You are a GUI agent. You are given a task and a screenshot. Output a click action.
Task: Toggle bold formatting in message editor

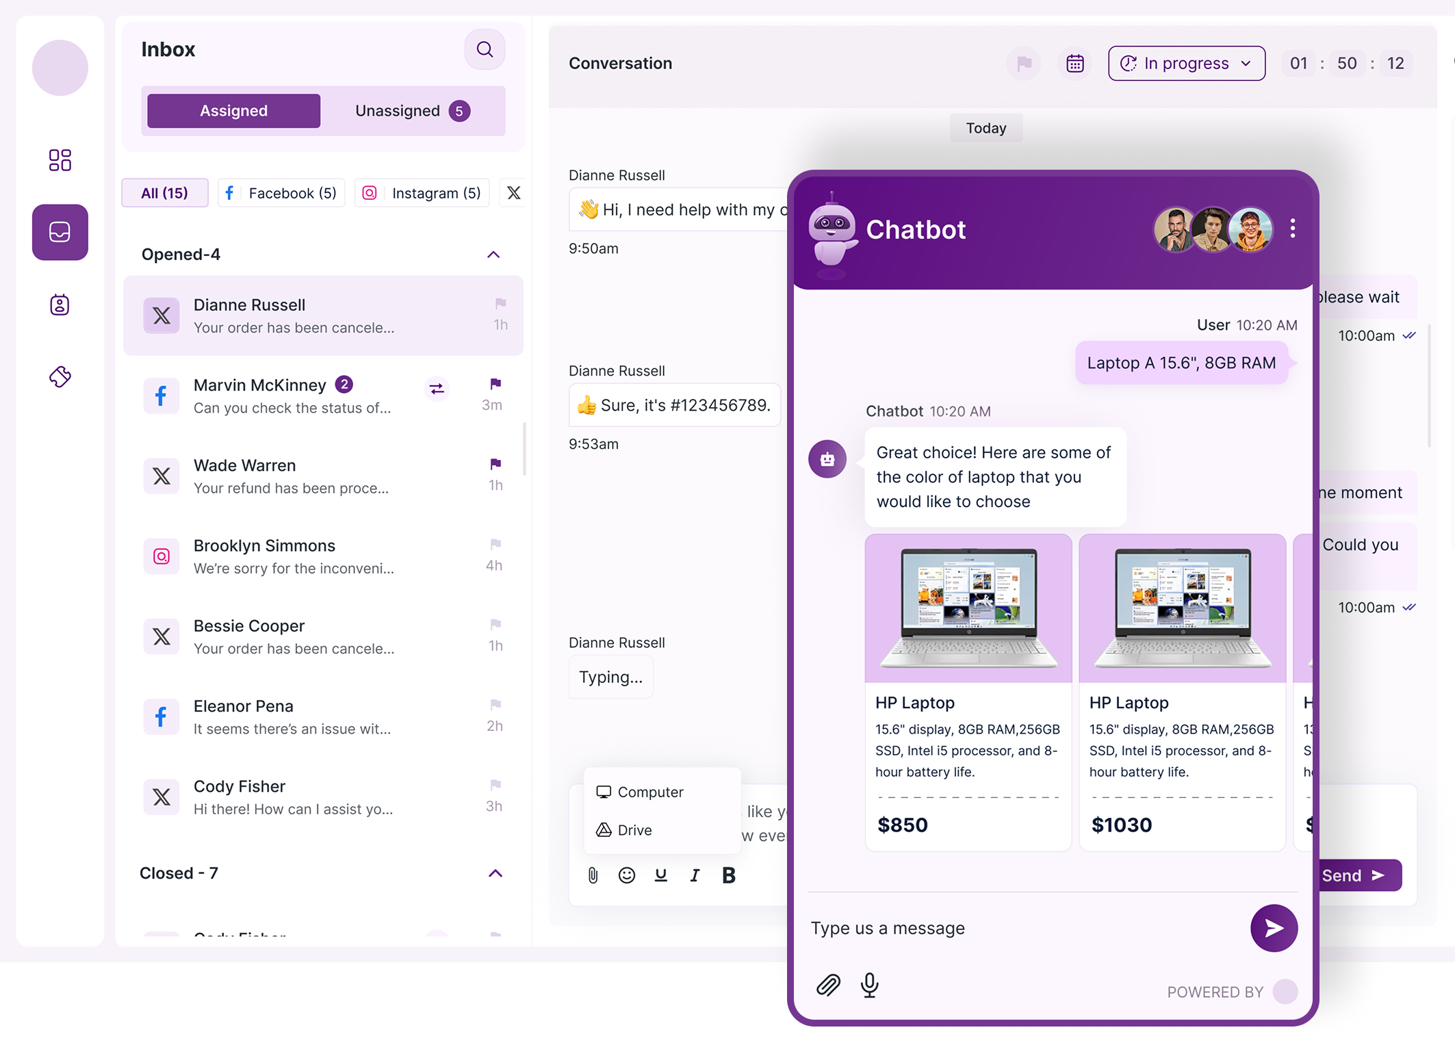[x=729, y=875]
